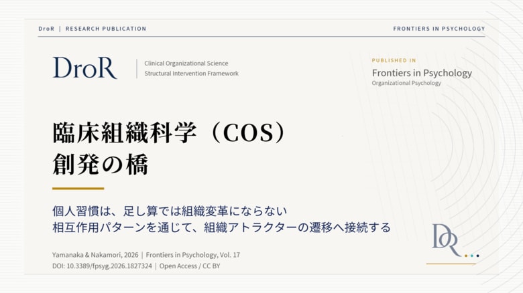523x293 pixels.
Task: Click the DOI '10.3389/fpsyg.2026.1827324'
Action: 109,266
